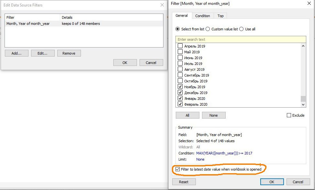Check the Август 2019 checkbox
This screenshot has height=190, width=315.
[x=180, y=69]
